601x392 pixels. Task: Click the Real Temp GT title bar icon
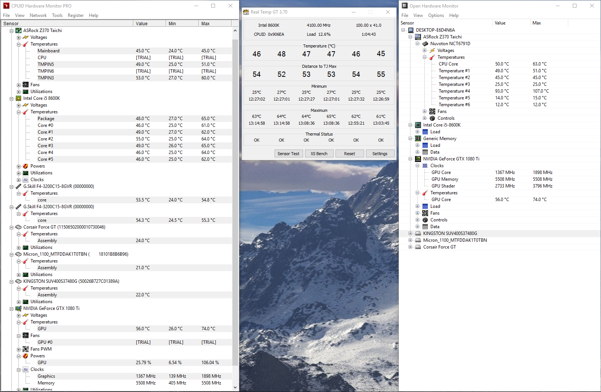point(246,12)
